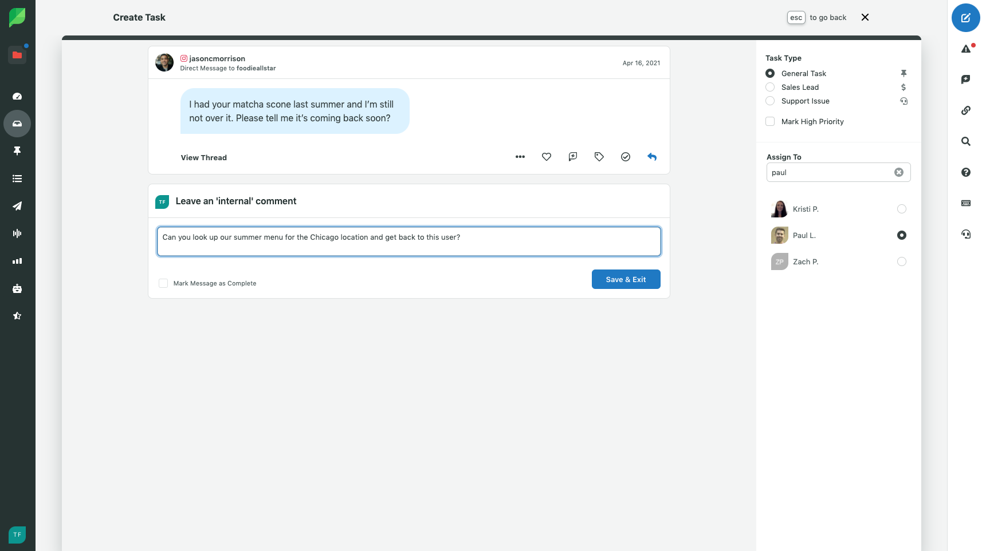Open the link icon in right rail
The width and height of the screenshot is (982, 551).
pyautogui.click(x=966, y=110)
